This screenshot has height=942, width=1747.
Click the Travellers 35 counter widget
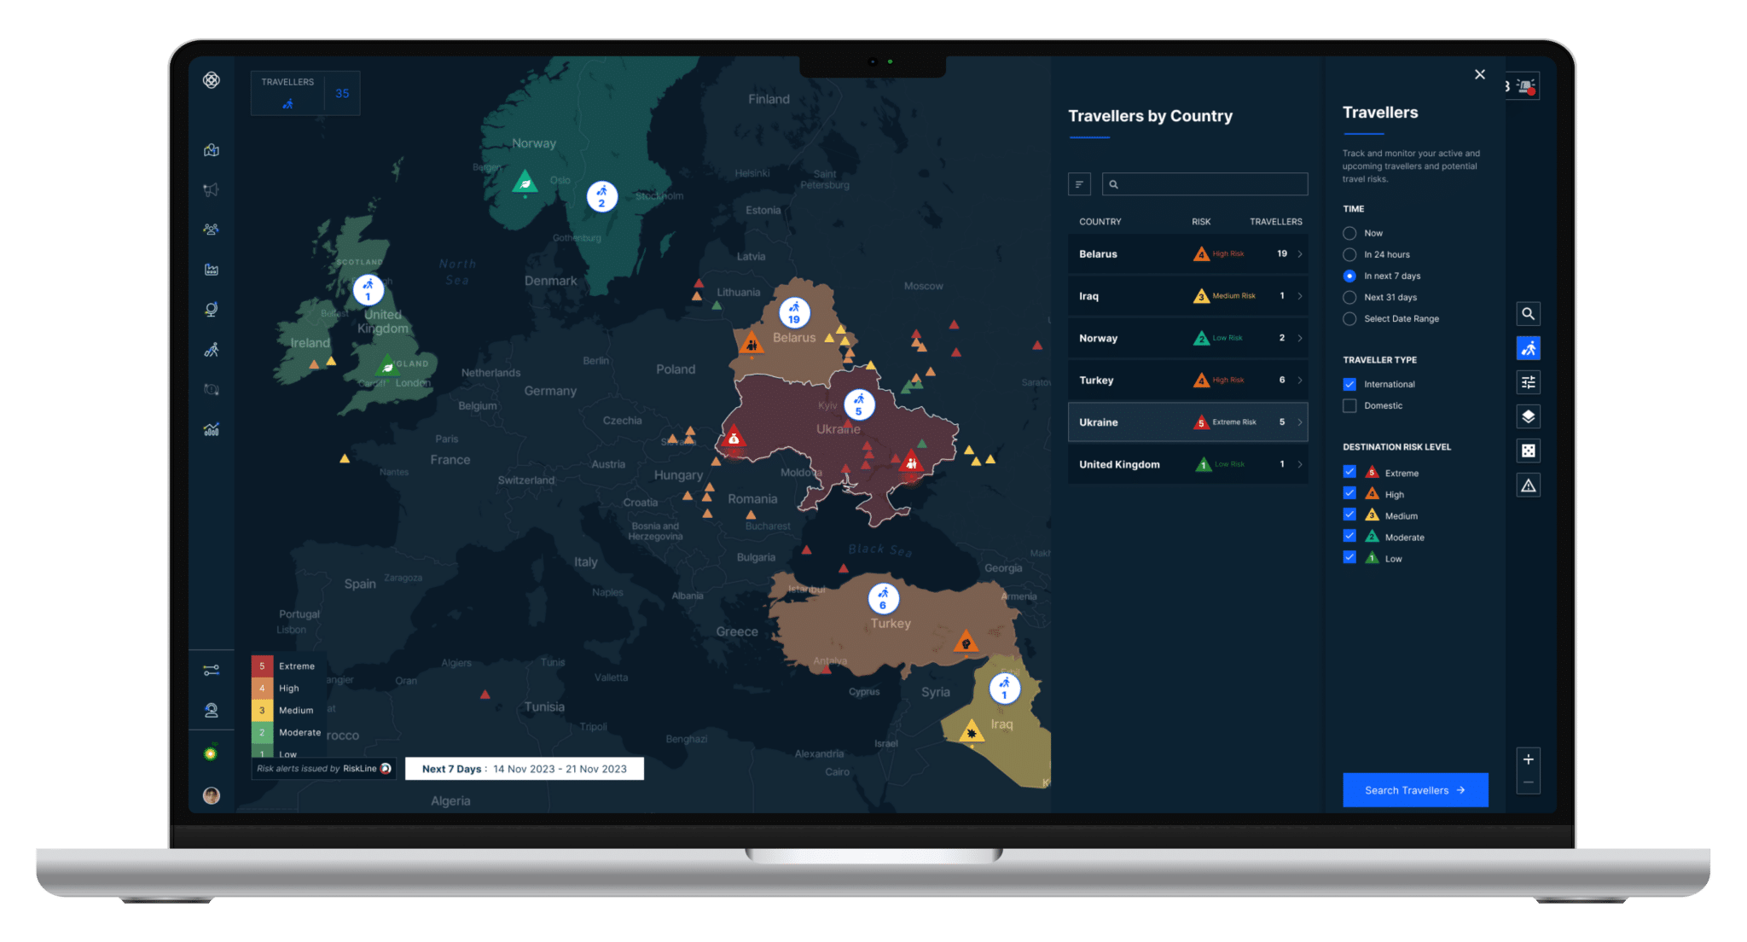coord(305,93)
